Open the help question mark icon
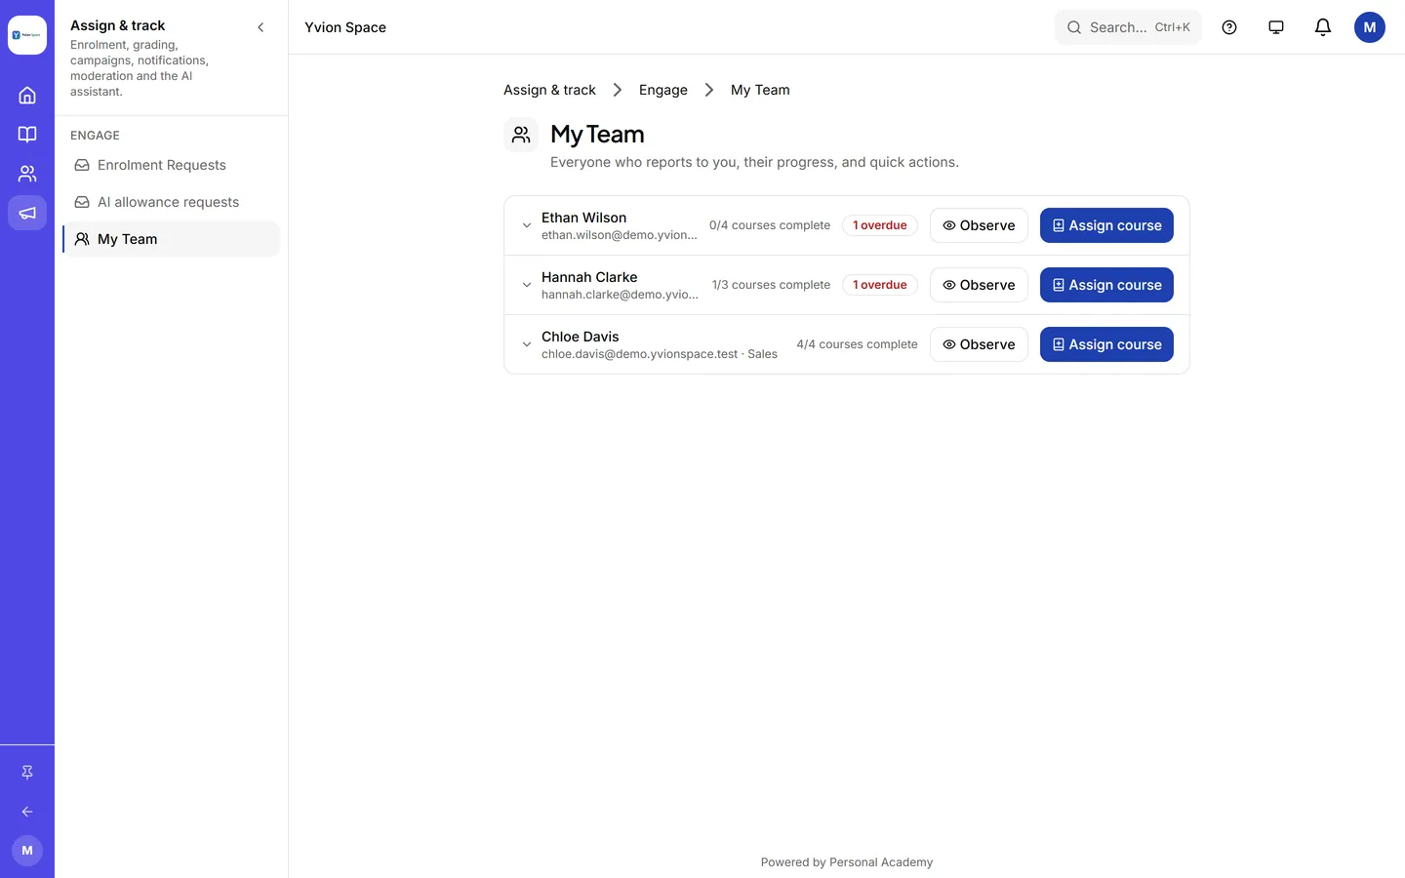This screenshot has width=1405, height=878. click(1229, 27)
